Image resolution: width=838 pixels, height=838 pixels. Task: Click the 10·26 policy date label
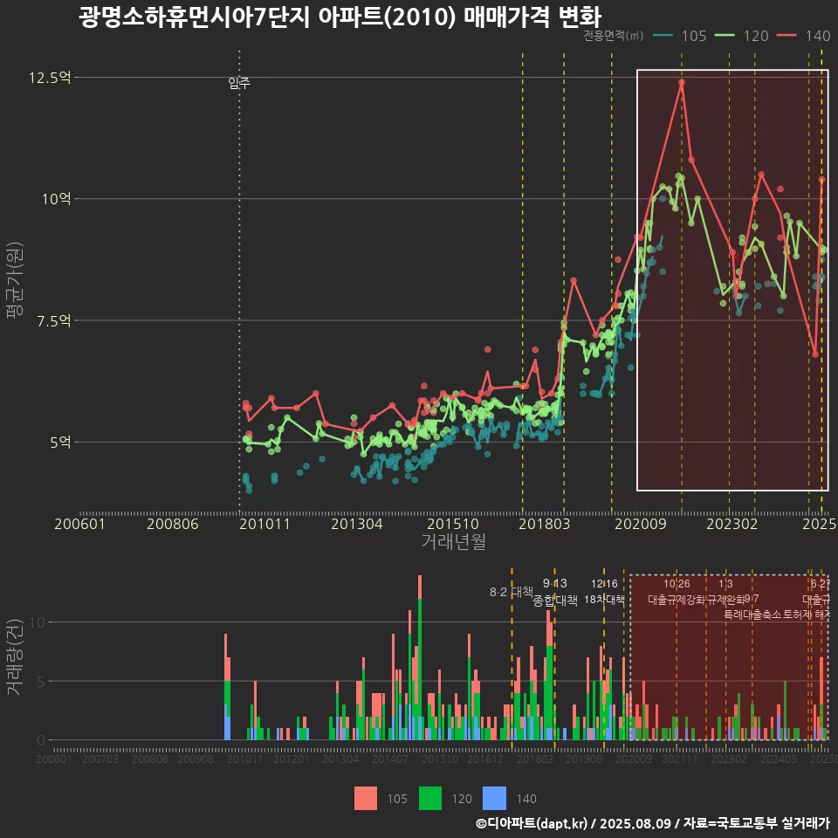click(x=677, y=584)
